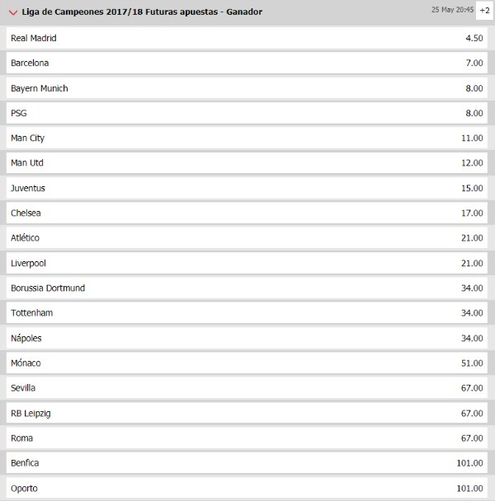Pick Mónaco at 51.00

tap(247, 363)
